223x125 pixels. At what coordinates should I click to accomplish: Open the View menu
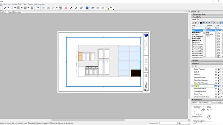coord(5,4)
